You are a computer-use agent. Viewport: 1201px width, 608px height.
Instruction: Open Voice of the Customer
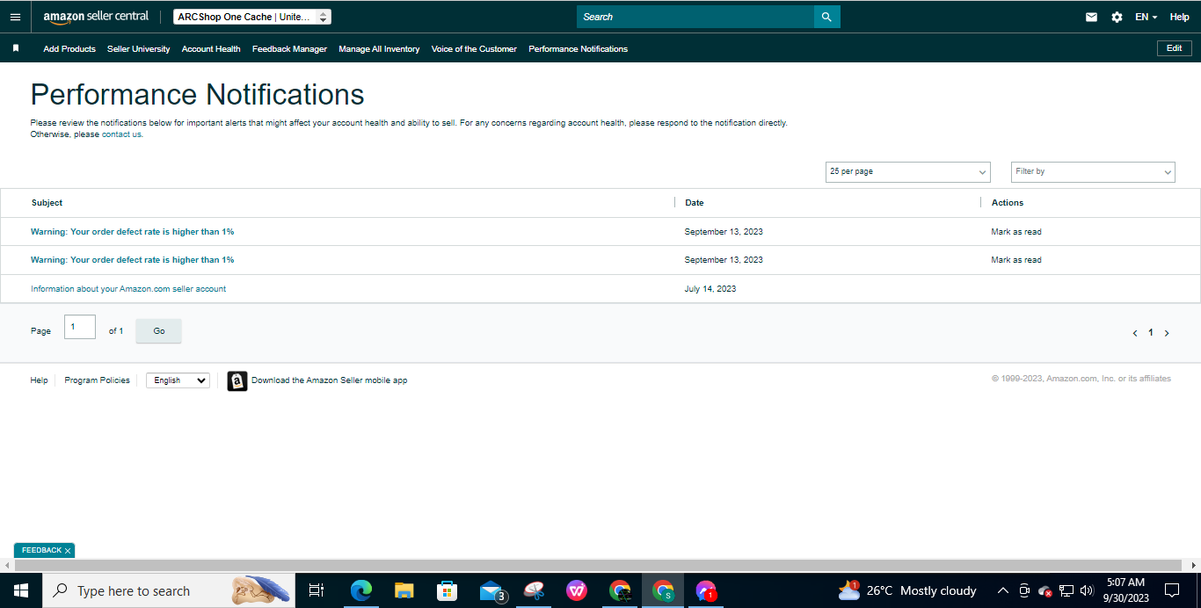pos(474,49)
